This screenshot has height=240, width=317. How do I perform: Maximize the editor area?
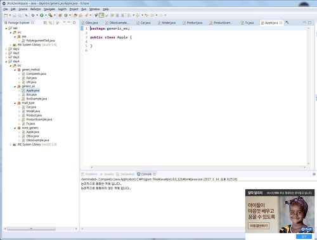(x=309, y=23)
